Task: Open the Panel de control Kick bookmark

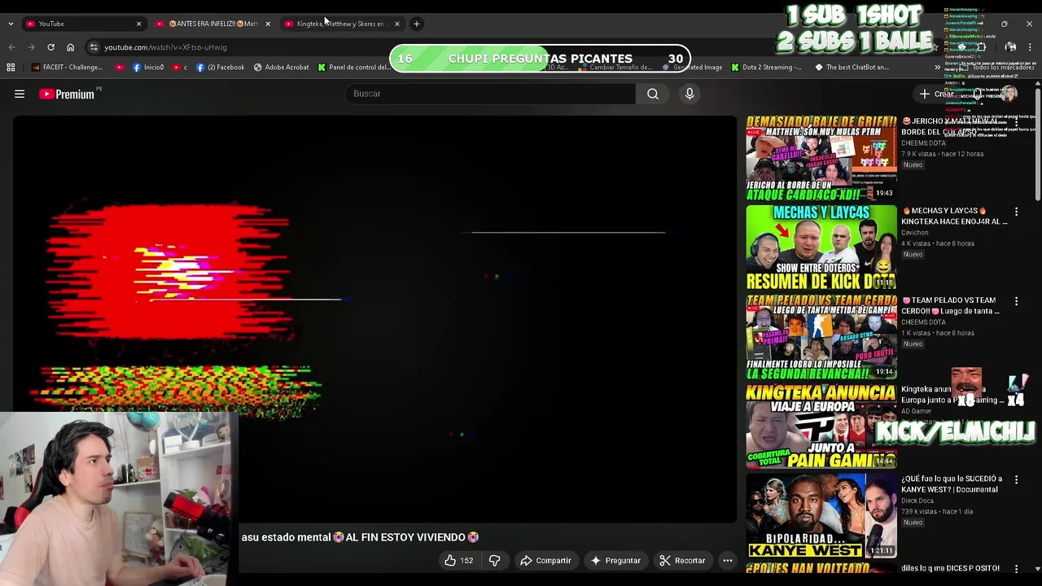Action: [x=354, y=68]
